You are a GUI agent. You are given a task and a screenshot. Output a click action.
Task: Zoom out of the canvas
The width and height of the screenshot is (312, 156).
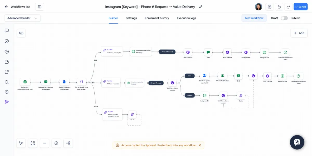[x=44, y=143]
